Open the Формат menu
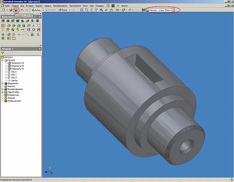The width and height of the screenshot is (234, 182). pyautogui.click(x=39, y=6)
